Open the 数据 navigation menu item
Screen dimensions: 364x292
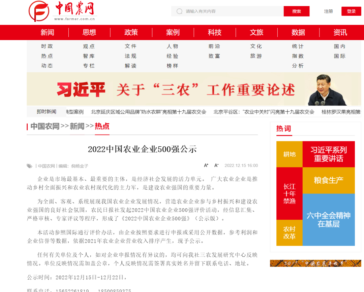click(298, 32)
